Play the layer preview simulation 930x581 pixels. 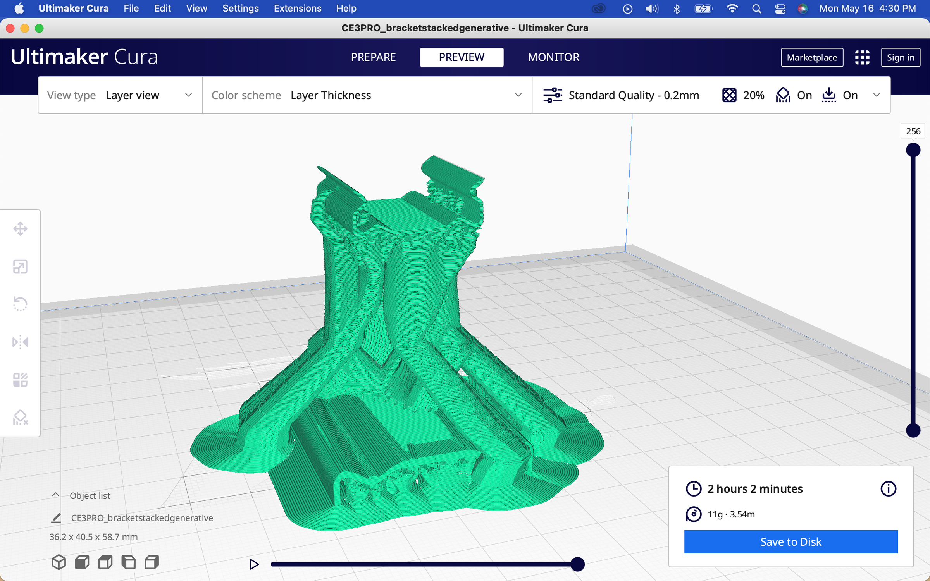[254, 564]
